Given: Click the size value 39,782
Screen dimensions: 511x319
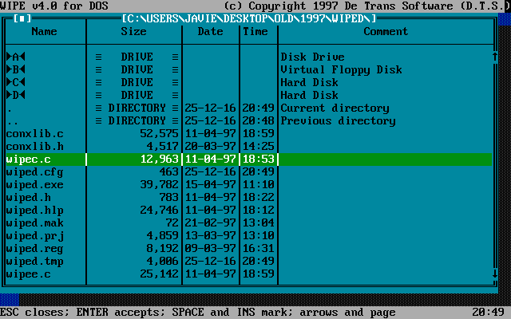Looking at the screenshot, I should 160,184.
